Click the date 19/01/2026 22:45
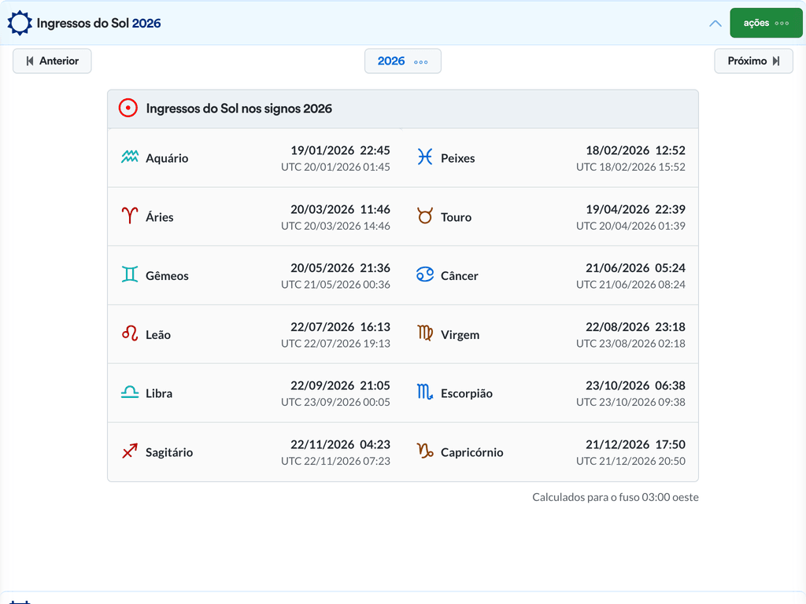 (x=340, y=150)
